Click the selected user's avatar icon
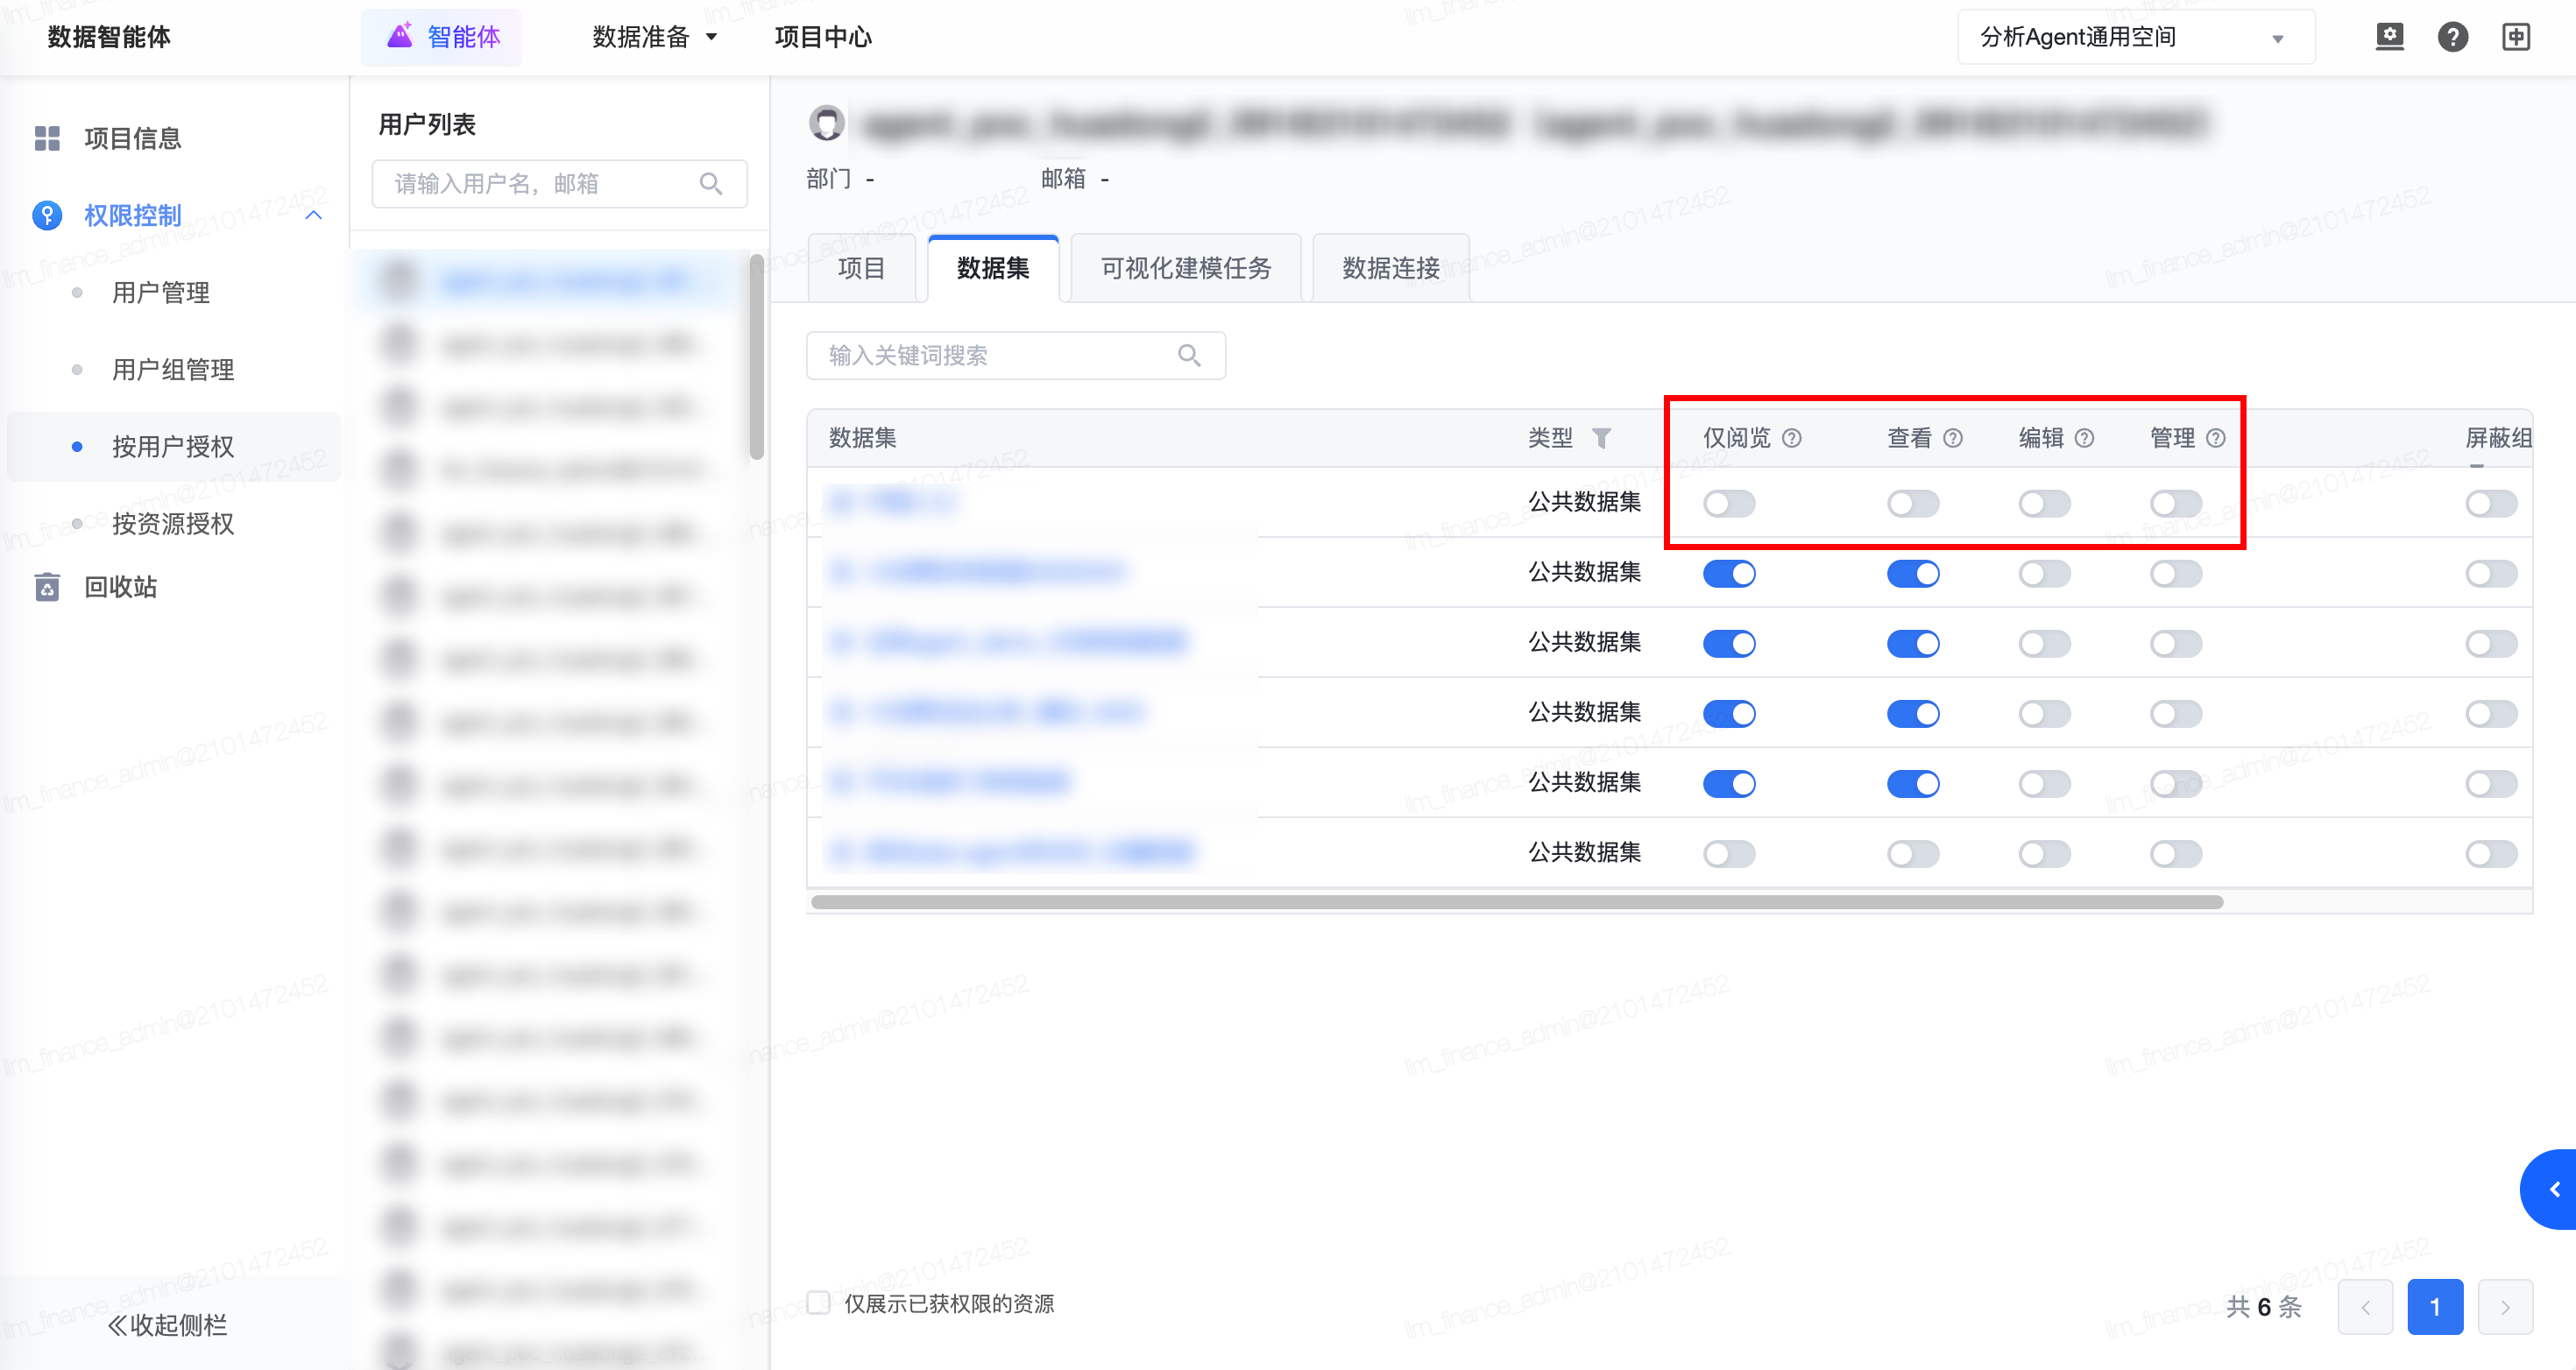This screenshot has height=1370, width=2576. point(826,123)
